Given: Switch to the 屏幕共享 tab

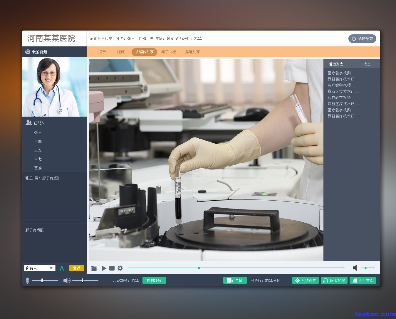Looking at the screenshot, I should (192, 52).
